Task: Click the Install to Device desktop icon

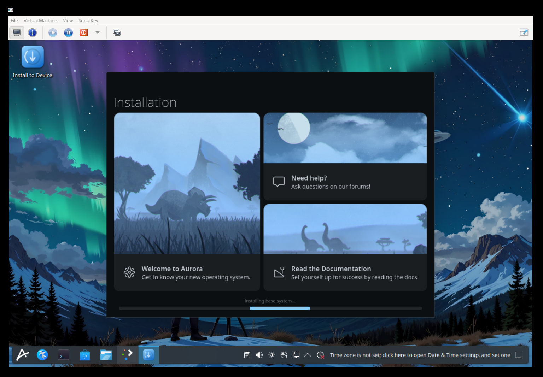Action: [x=33, y=62]
